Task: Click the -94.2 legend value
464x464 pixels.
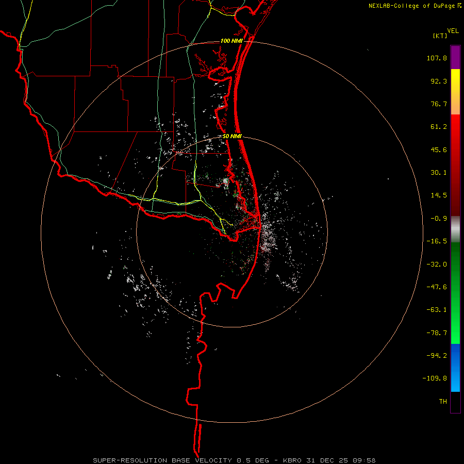Action: coord(437,355)
